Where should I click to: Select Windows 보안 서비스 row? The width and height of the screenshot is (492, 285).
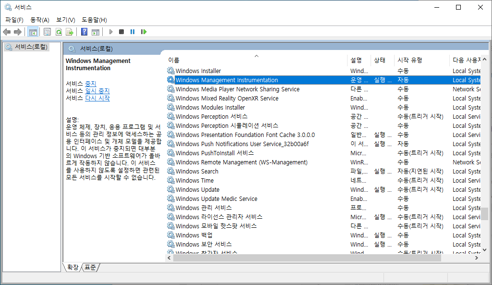324,244
